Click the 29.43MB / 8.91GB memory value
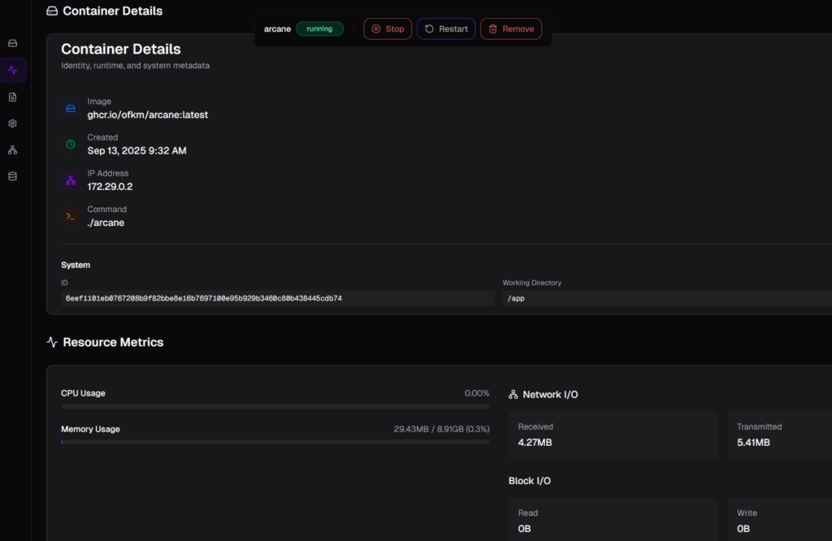 441,429
